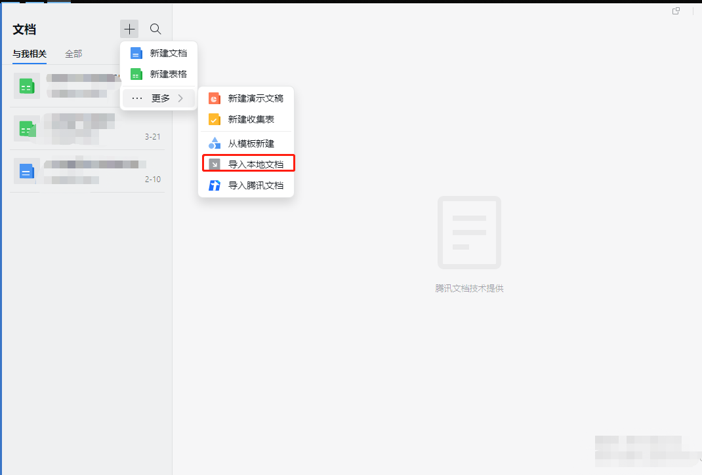Choose 从模板新建 menu entry
The width and height of the screenshot is (702, 475).
tap(251, 143)
